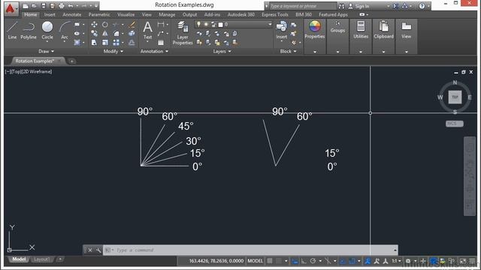Screen dimensions: 481x270
Task: Click the Rectangular Array icon
Action: 116,43
